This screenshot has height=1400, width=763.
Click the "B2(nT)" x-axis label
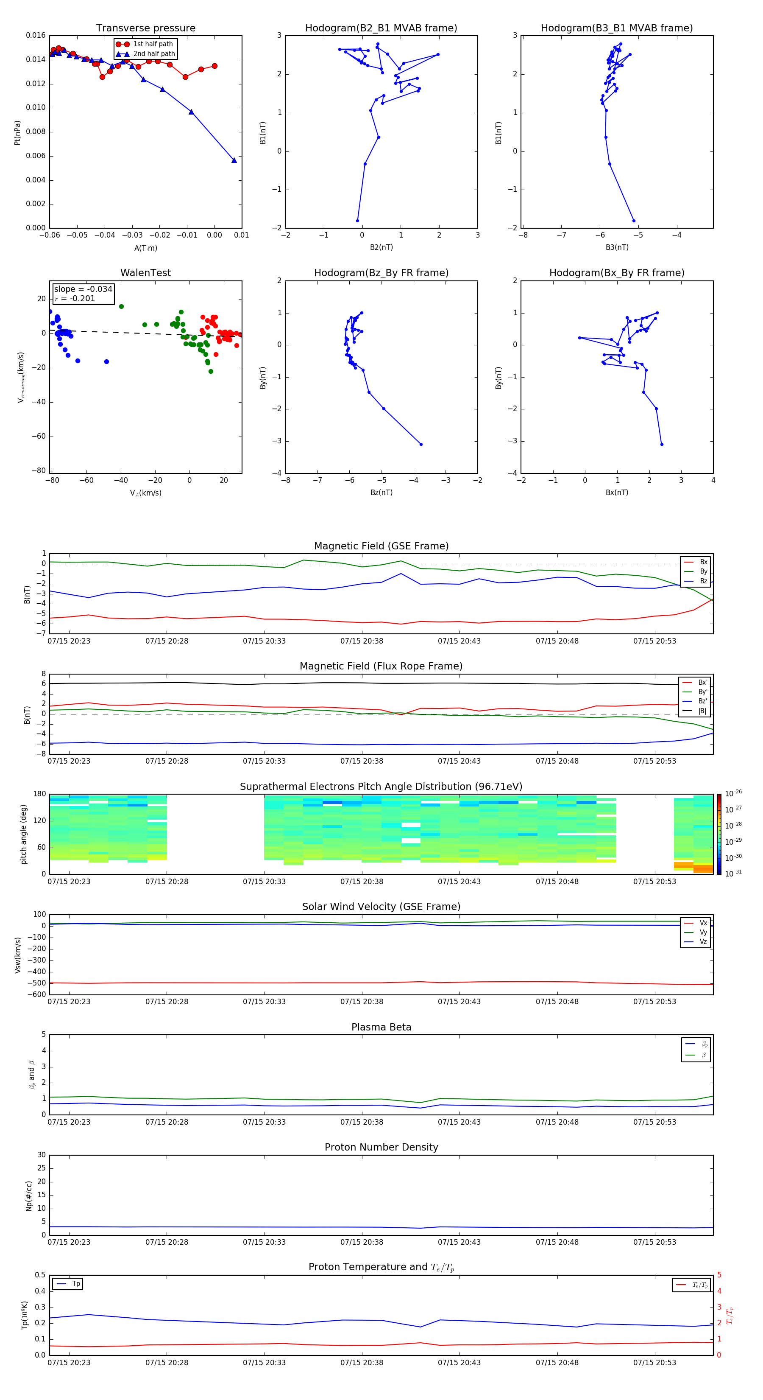(381, 248)
